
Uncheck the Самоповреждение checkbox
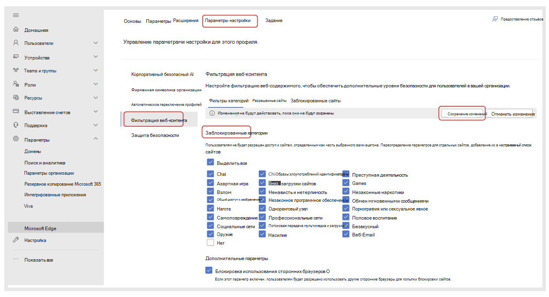(210, 217)
